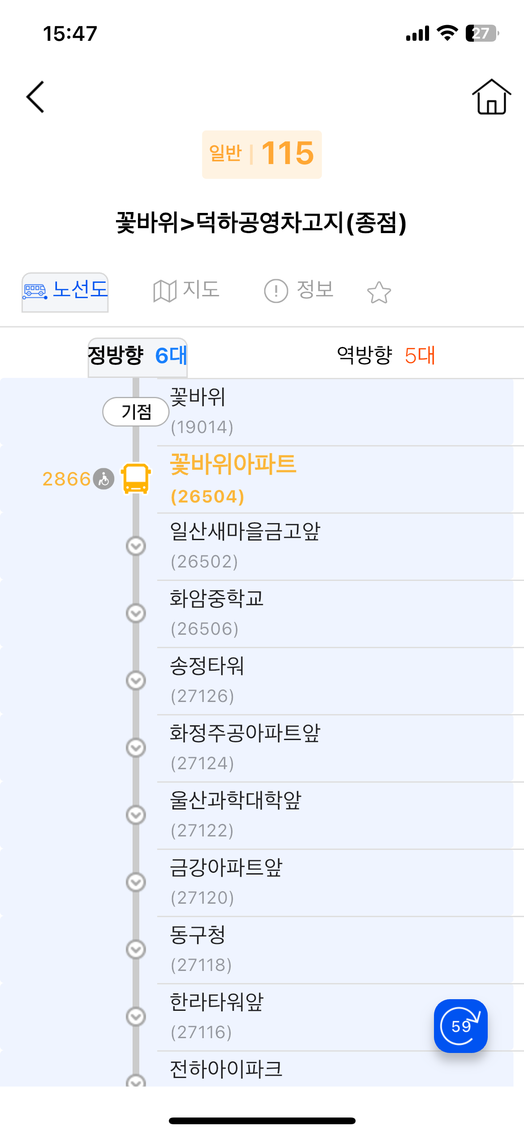
Task: Tap the refresh countdown button
Action: click(x=460, y=1026)
